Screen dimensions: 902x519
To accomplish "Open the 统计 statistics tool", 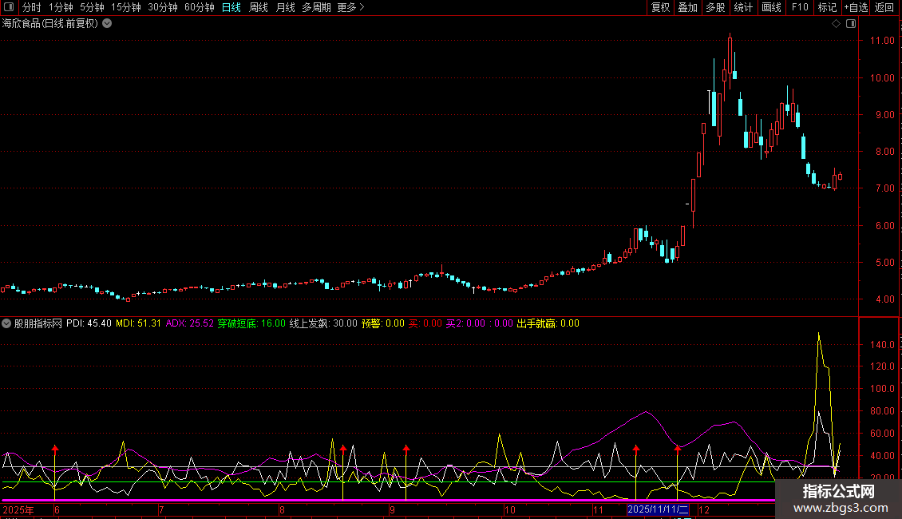I will click(743, 7).
